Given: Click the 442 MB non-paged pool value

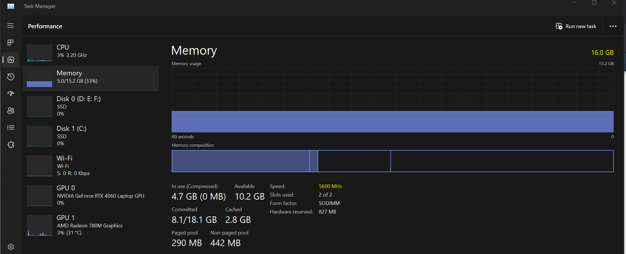Looking at the screenshot, I should [x=225, y=243].
